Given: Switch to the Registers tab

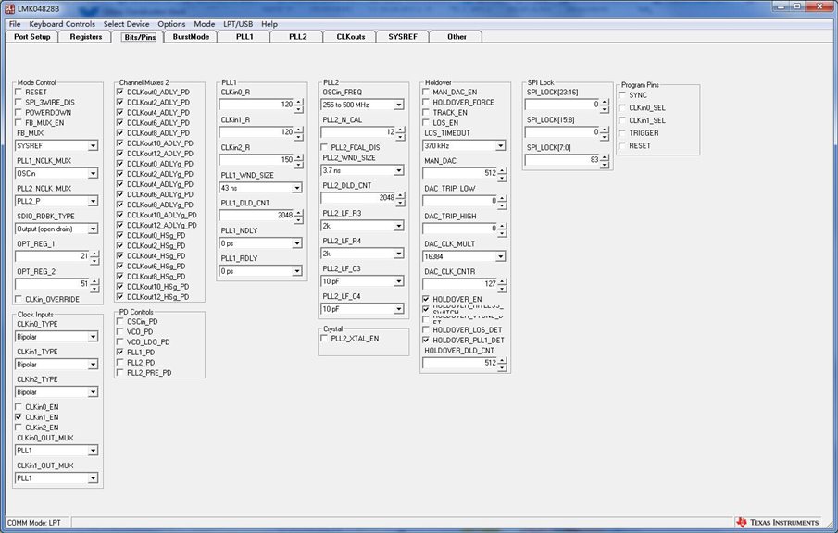Looking at the screenshot, I should coord(85,37).
